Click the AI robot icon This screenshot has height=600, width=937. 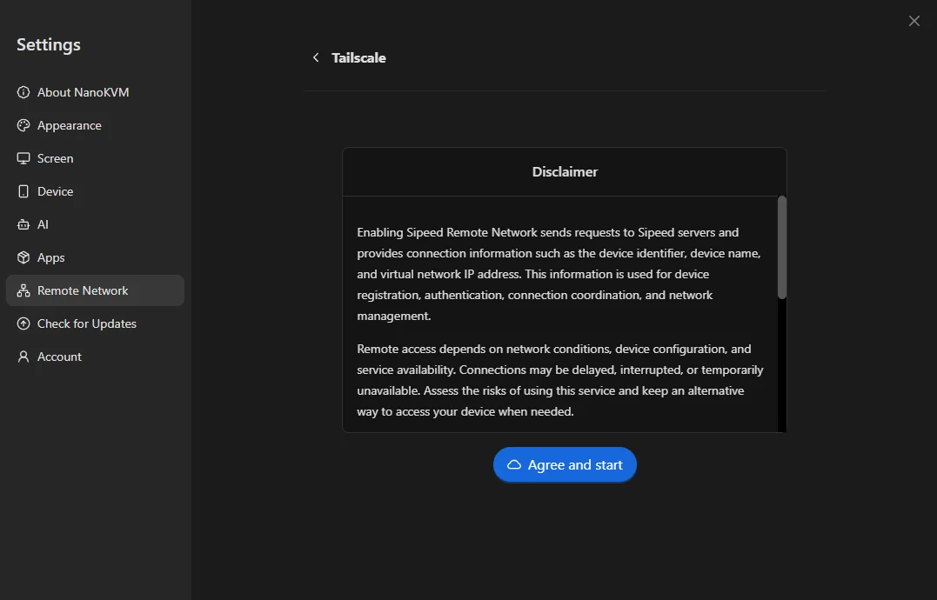pyautogui.click(x=23, y=224)
